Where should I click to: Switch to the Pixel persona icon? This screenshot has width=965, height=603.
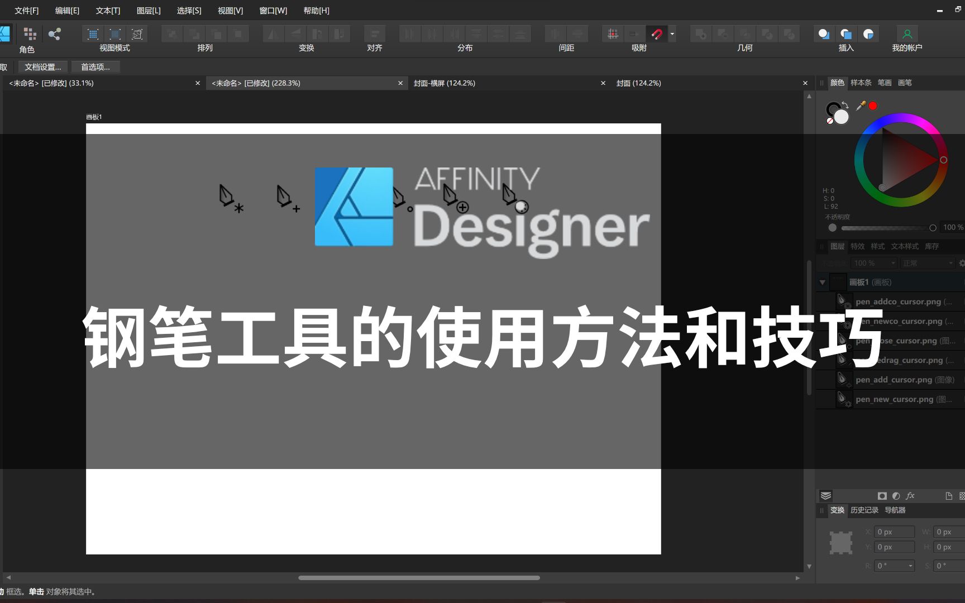[30, 34]
